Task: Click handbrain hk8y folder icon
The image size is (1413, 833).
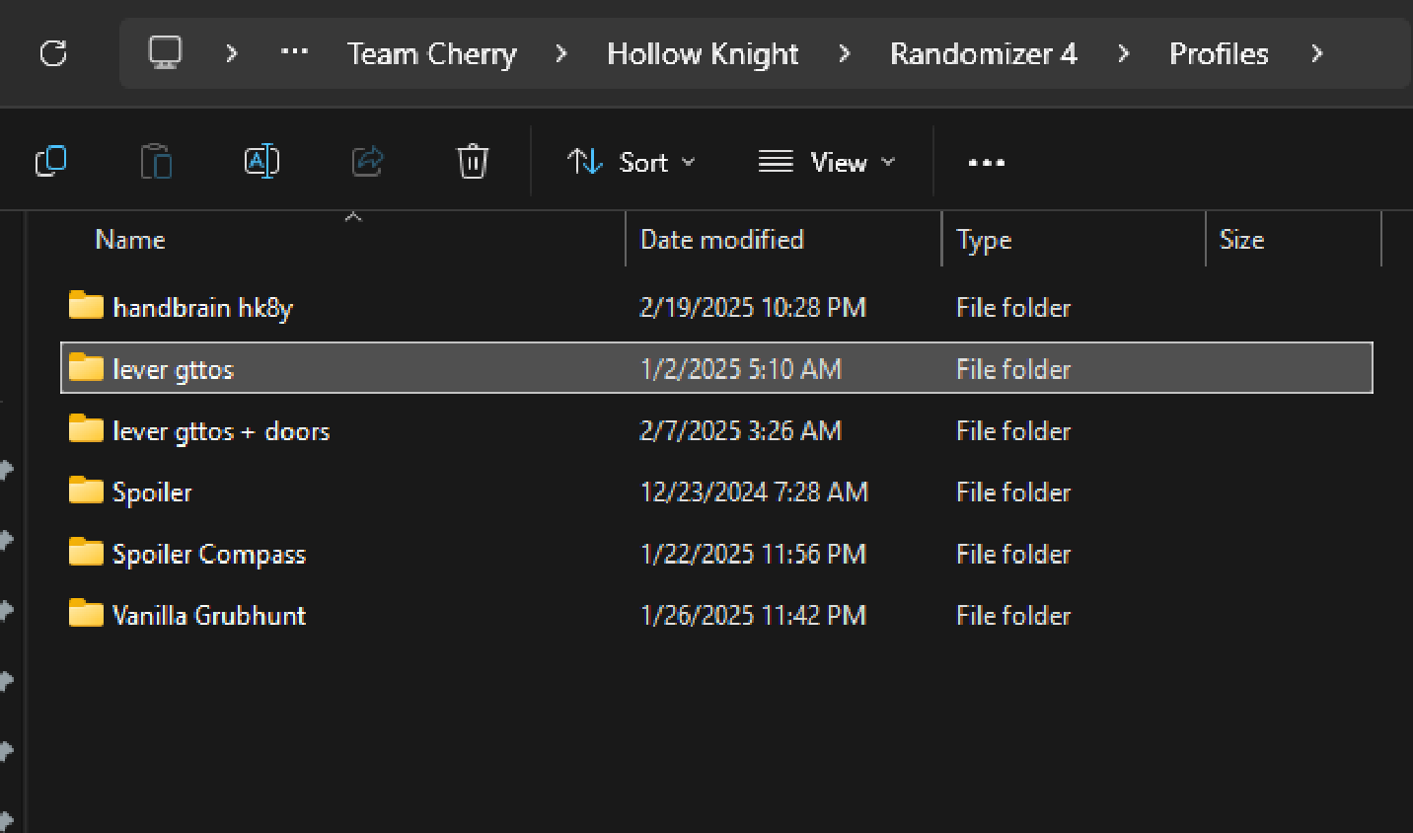Action: point(86,306)
